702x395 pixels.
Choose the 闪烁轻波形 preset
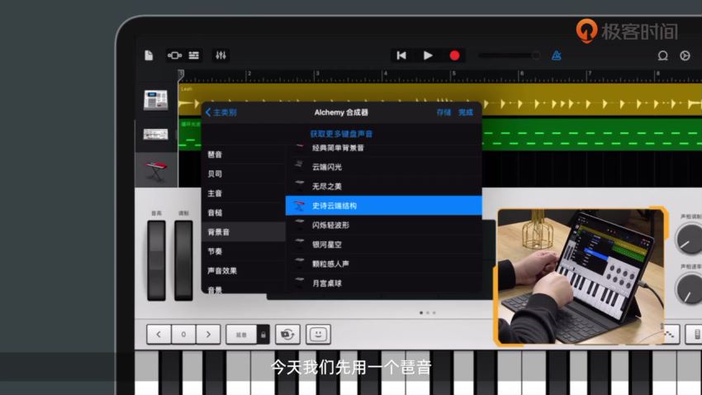pyautogui.click(x=384, y=225)
